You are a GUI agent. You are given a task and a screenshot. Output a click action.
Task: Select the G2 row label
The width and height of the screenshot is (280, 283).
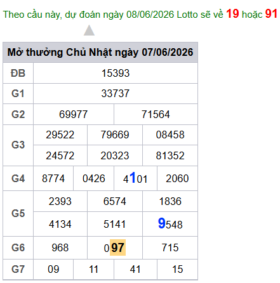coord(18,114)
